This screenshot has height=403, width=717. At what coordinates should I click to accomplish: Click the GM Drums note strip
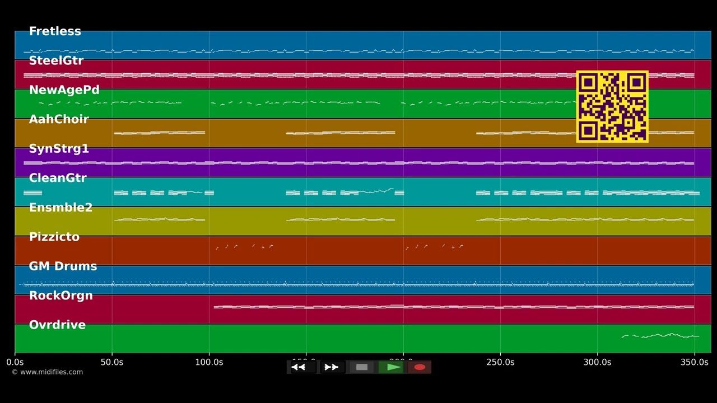tap(357, 284)
